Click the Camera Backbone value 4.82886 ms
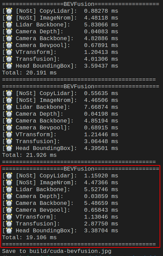Image resolution: width=163 pixels, height=256 pixels. (x=101, y=38)
